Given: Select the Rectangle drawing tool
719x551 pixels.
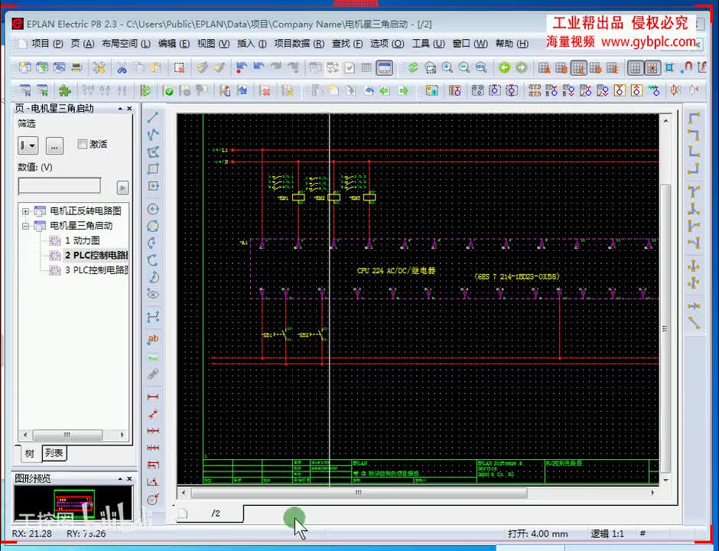Looking at the screenshot, I should coord(153,168).
